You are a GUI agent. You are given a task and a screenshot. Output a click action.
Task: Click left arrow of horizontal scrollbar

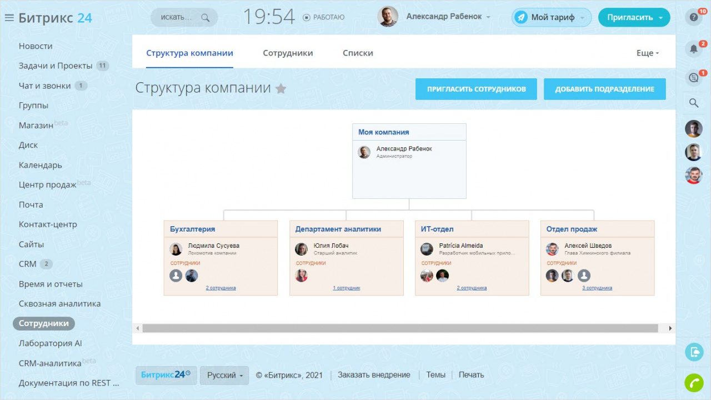[138, 328]
